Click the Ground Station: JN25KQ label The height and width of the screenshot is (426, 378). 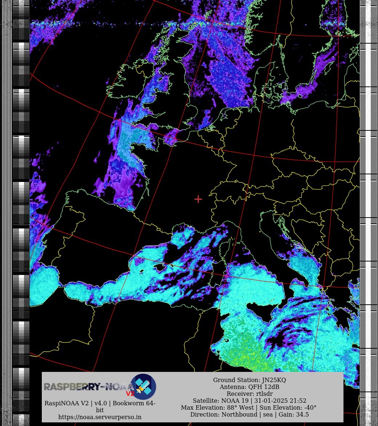[249, 380]
